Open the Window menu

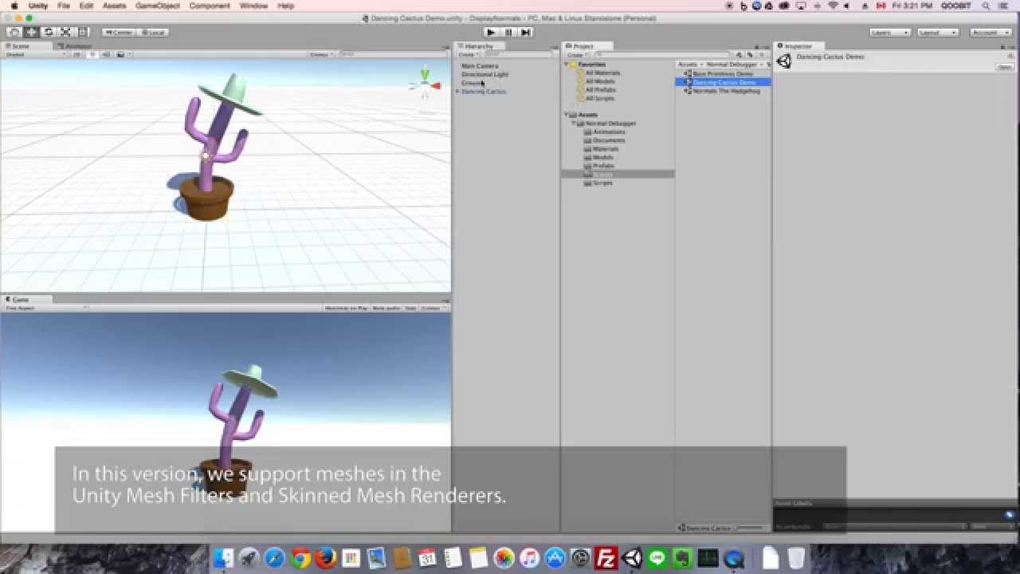253,6
